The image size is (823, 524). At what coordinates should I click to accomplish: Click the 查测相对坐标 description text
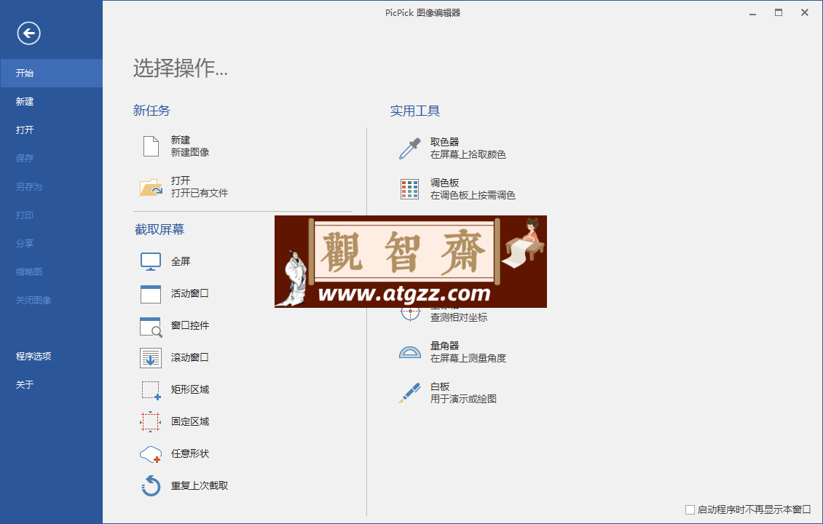pos(459,318)
